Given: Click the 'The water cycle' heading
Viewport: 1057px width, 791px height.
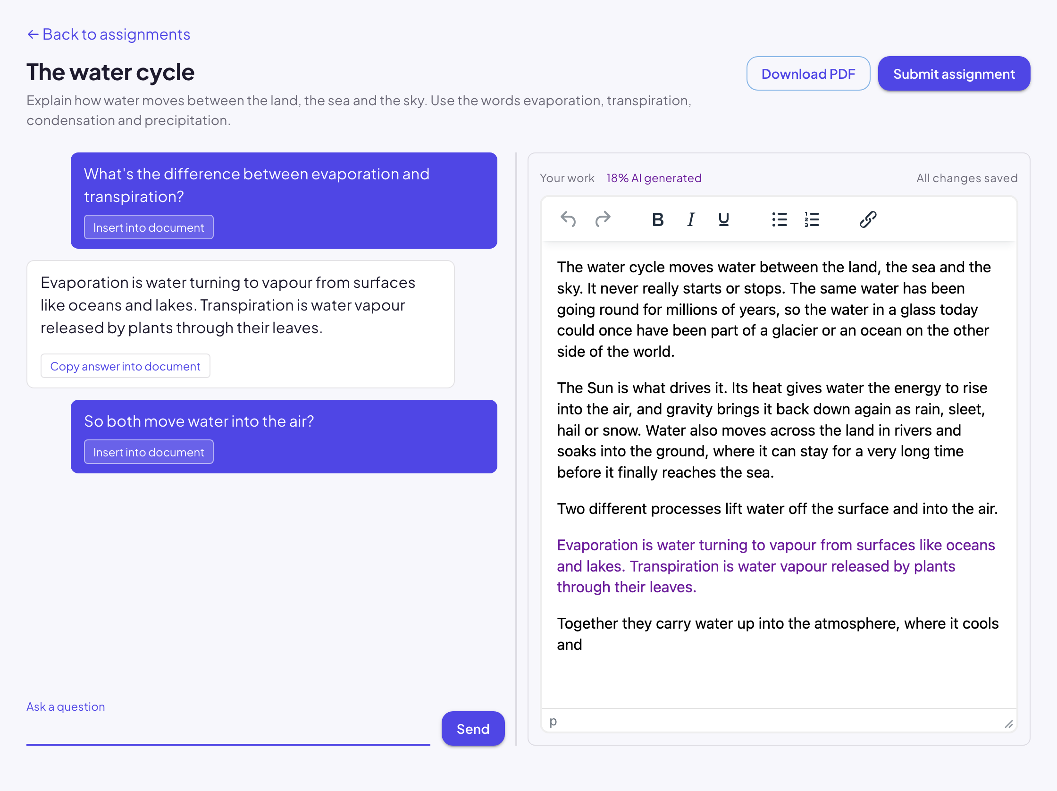Looking at the screenshot, I should (110, 72).
